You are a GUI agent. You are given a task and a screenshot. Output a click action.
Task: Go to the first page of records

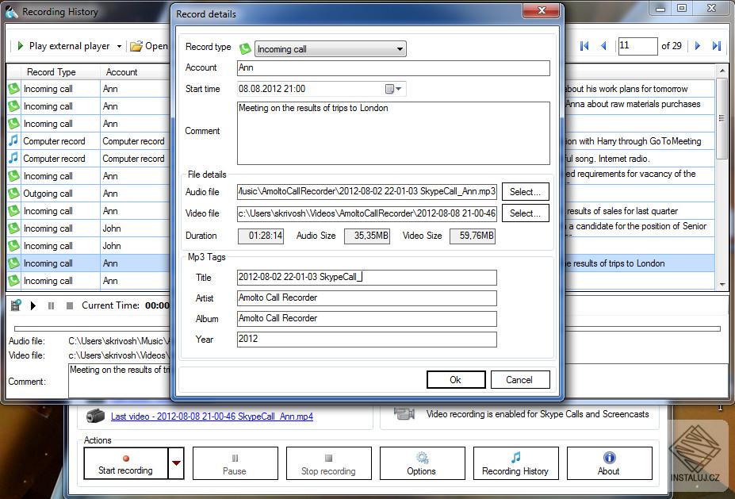(584, 46)
